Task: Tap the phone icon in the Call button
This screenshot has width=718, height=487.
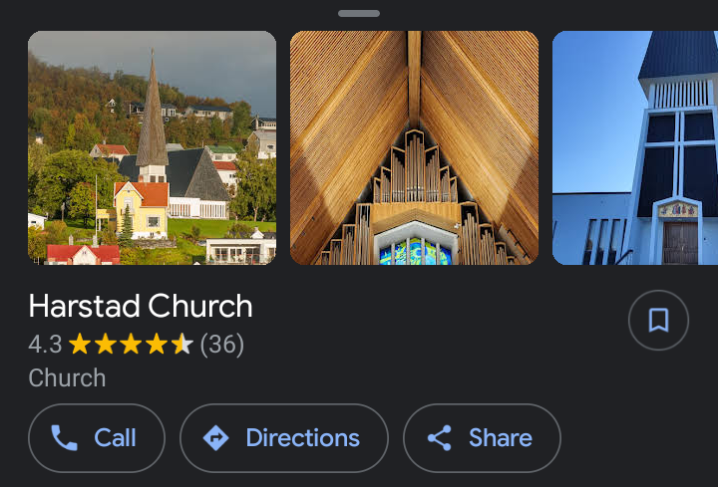Action: [x=64, y=438]
